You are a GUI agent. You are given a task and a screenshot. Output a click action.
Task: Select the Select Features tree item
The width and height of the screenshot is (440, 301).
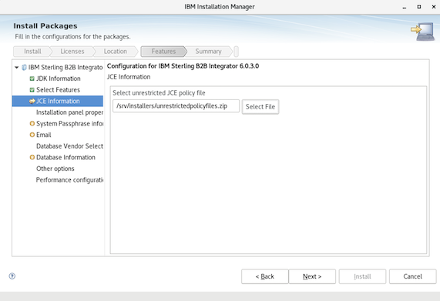click(x=58, y=90)
